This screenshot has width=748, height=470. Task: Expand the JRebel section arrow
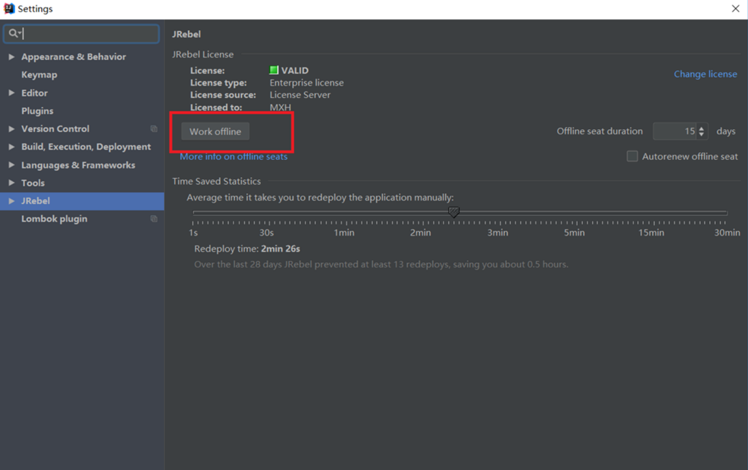11,201
